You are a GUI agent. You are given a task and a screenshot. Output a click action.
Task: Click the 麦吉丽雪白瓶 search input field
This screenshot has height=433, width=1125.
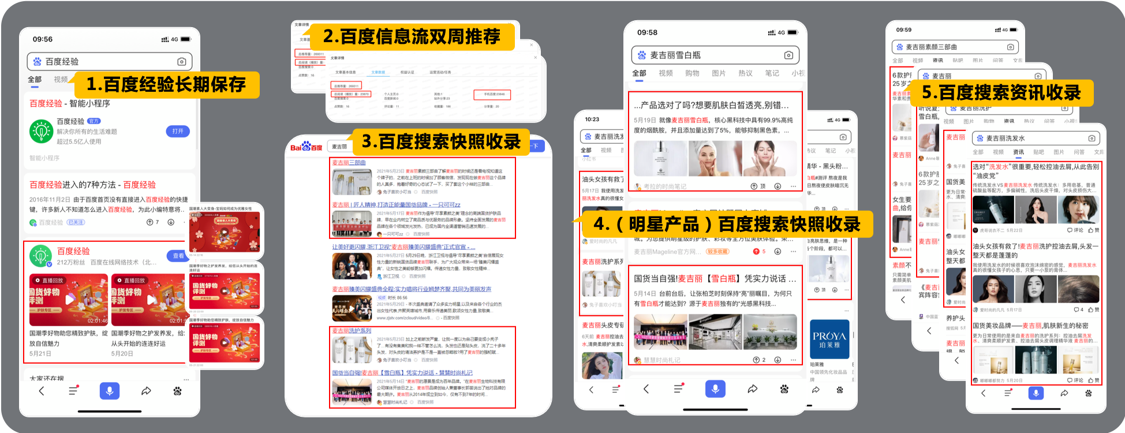tap(710, 55)
